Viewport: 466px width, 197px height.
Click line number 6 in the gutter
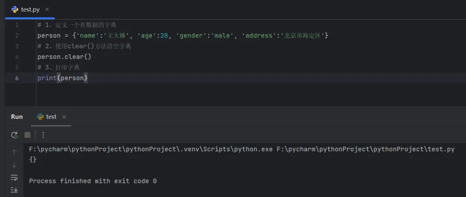coord(17,78)
